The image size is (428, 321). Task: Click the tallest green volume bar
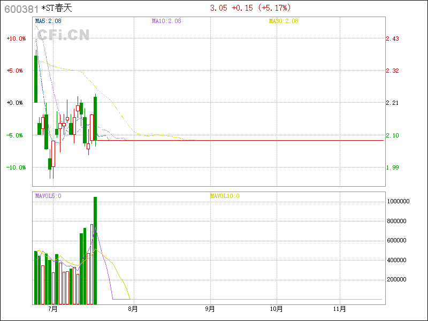click(95, 250)
